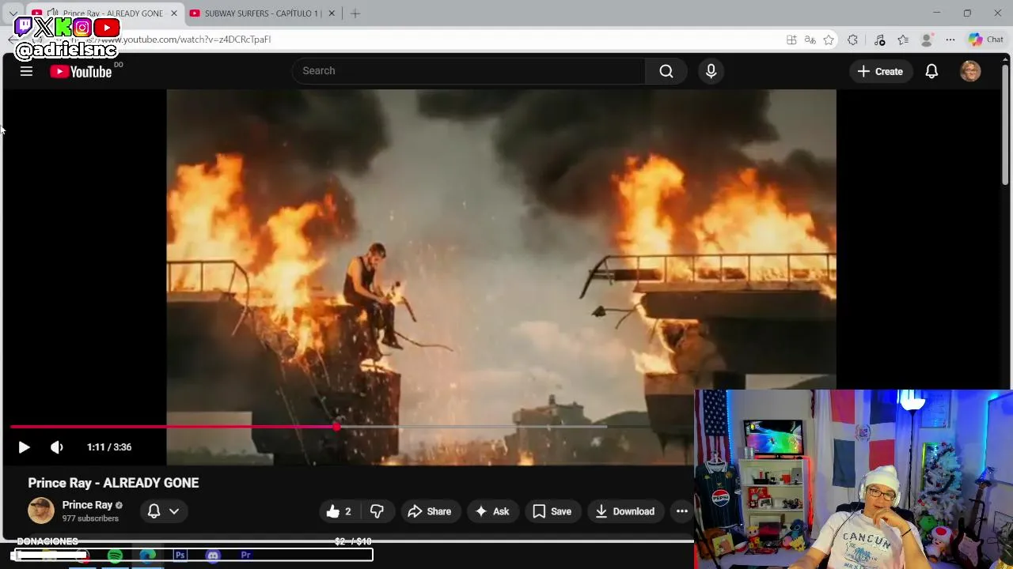Open the more actions three-dot menu

(x=681, y=511)
